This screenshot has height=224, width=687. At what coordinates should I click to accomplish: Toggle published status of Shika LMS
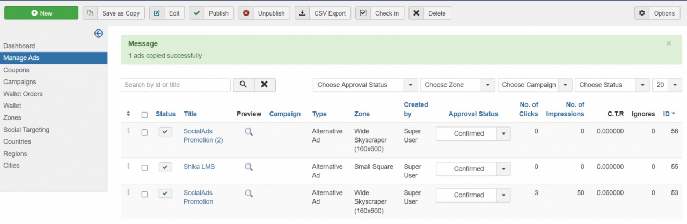pos(165,167)
